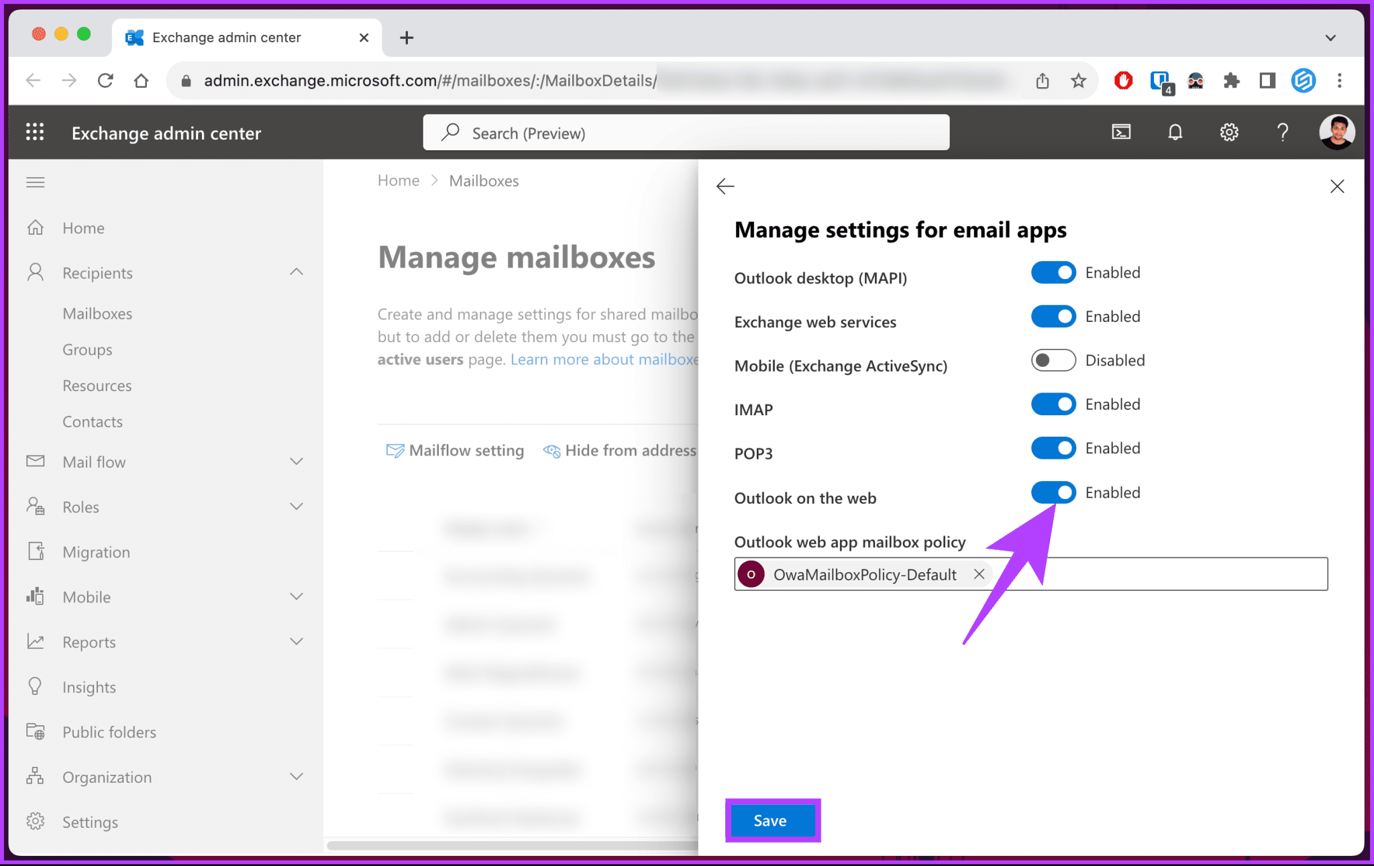
Task: Open the app launcher grid icon
Action: [x=35, y=132]
